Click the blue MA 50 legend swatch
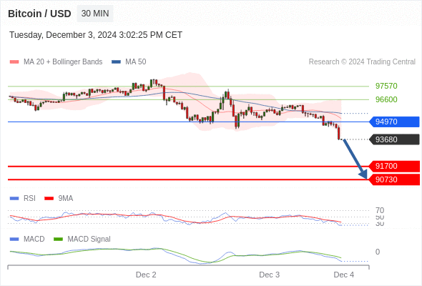This screenshot has height=286, width=422. click(x=116, y=62)
